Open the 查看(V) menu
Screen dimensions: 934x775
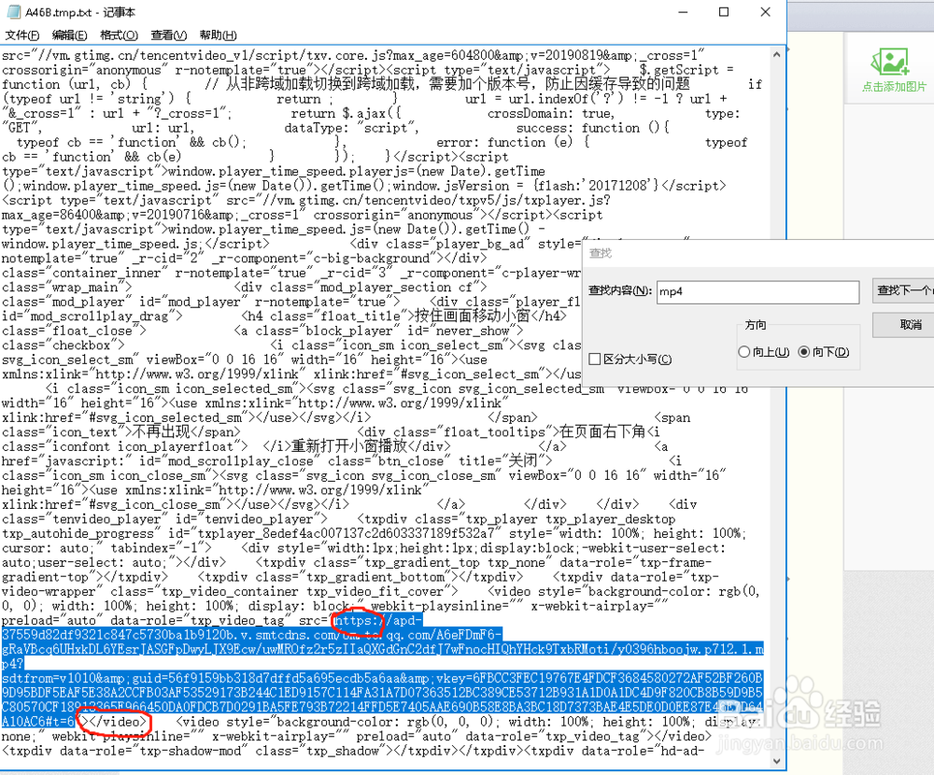point(168,35)
